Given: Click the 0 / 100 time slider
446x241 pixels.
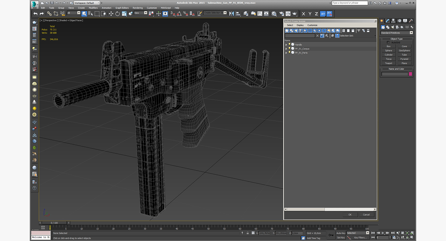Looking at the screenshot, I should pyautogui.click(x=54, y=223).
